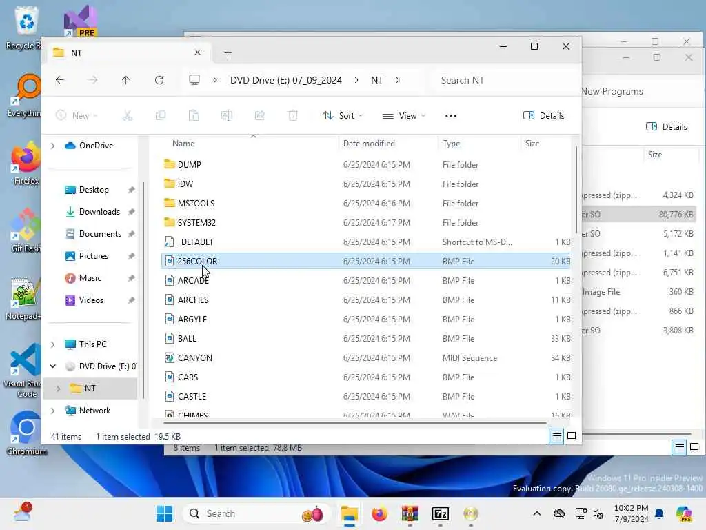Select Downloads in Quick access
This screenshot has height=530, width=706.
point(99,212)
